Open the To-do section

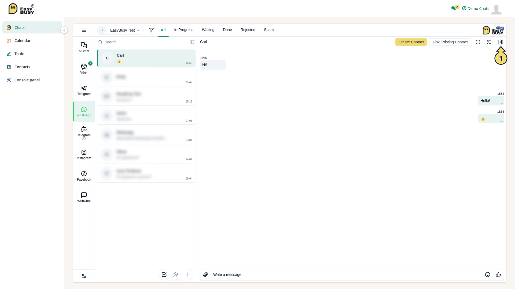coord(32,54)
